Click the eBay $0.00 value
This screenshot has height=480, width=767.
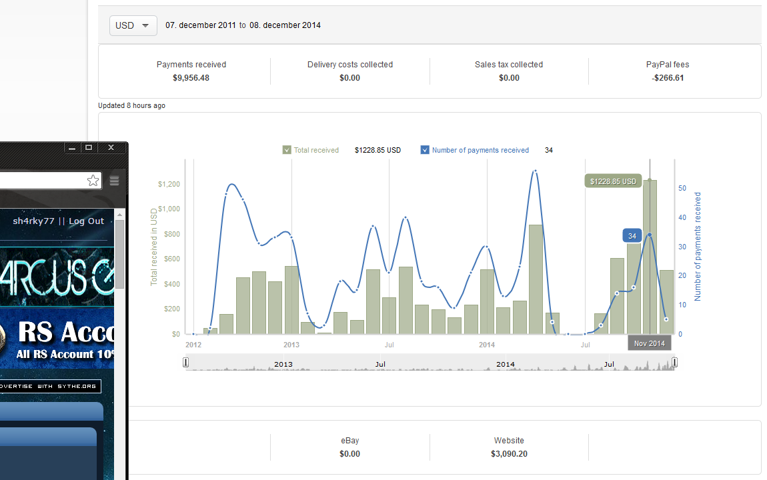pos(349,453)
